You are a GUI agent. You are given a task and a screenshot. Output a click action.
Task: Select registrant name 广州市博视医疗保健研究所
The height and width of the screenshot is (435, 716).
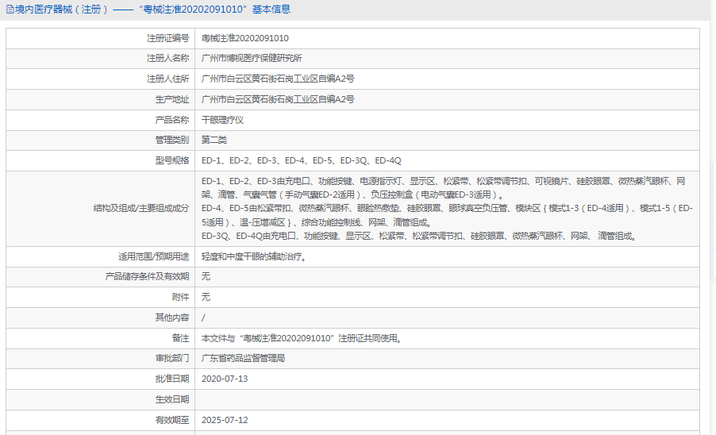click(x=252, y=59)
